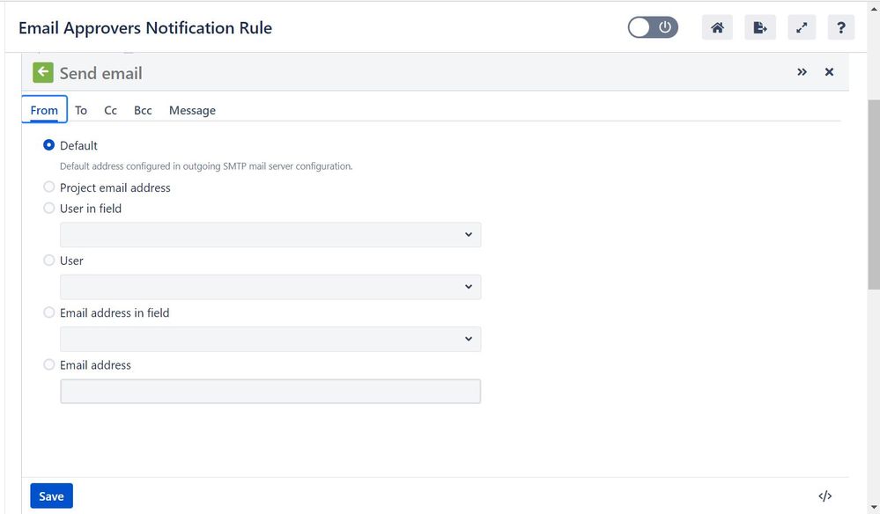Screen dimensions: 880x514
Task: Click the export rule document icon
Action: (x=760, y=27)
